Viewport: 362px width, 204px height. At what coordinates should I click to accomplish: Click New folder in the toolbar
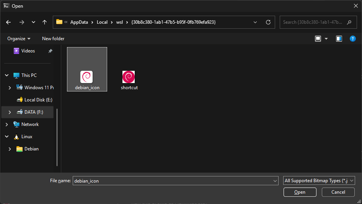[x=53, y=39]
